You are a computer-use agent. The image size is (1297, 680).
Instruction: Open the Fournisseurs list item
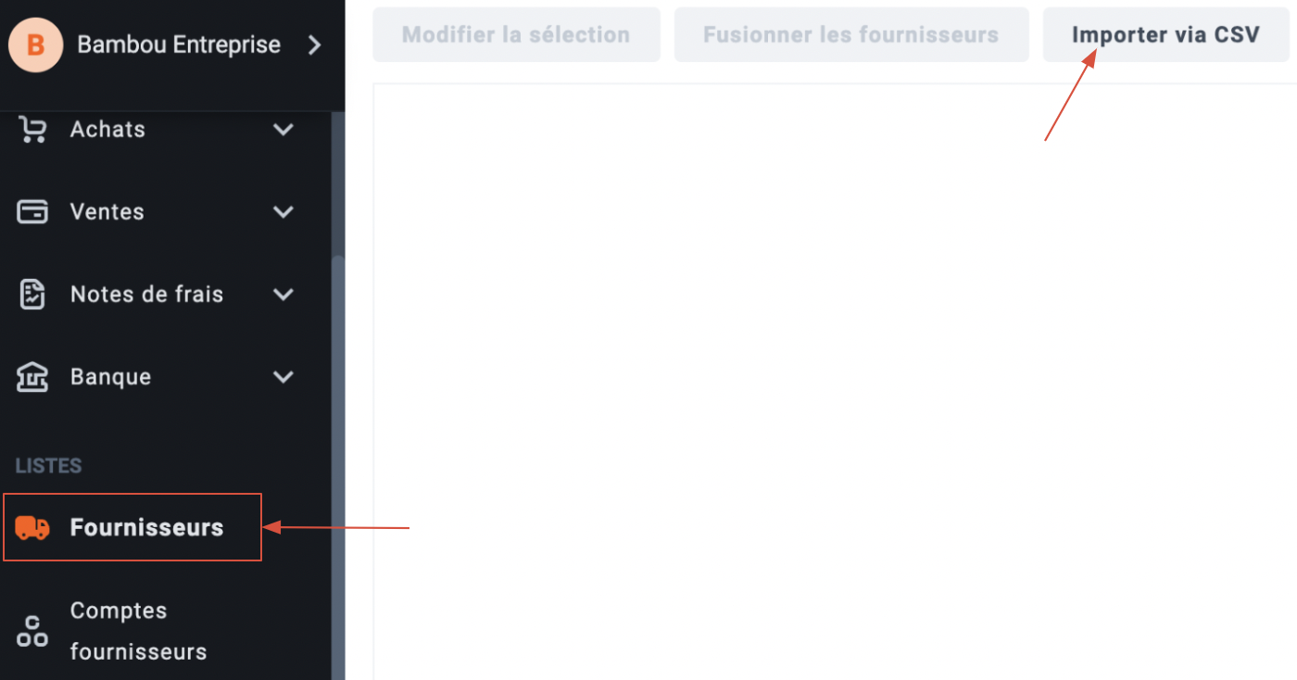(132, 527)
